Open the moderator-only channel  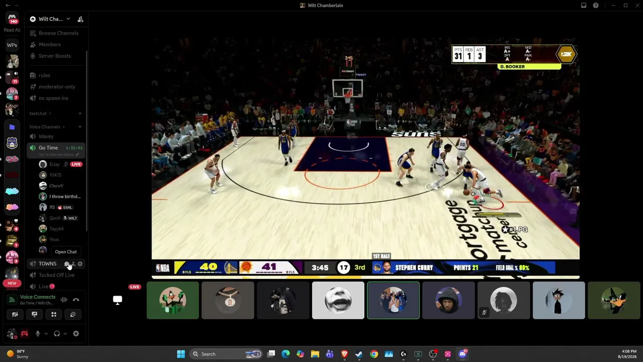click(x=54, y=86)
